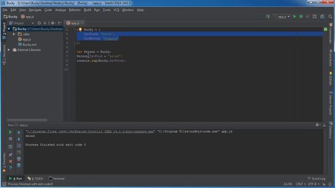Open Tools menu
This screenshot has width=335, height=188.
pos(106,10)
